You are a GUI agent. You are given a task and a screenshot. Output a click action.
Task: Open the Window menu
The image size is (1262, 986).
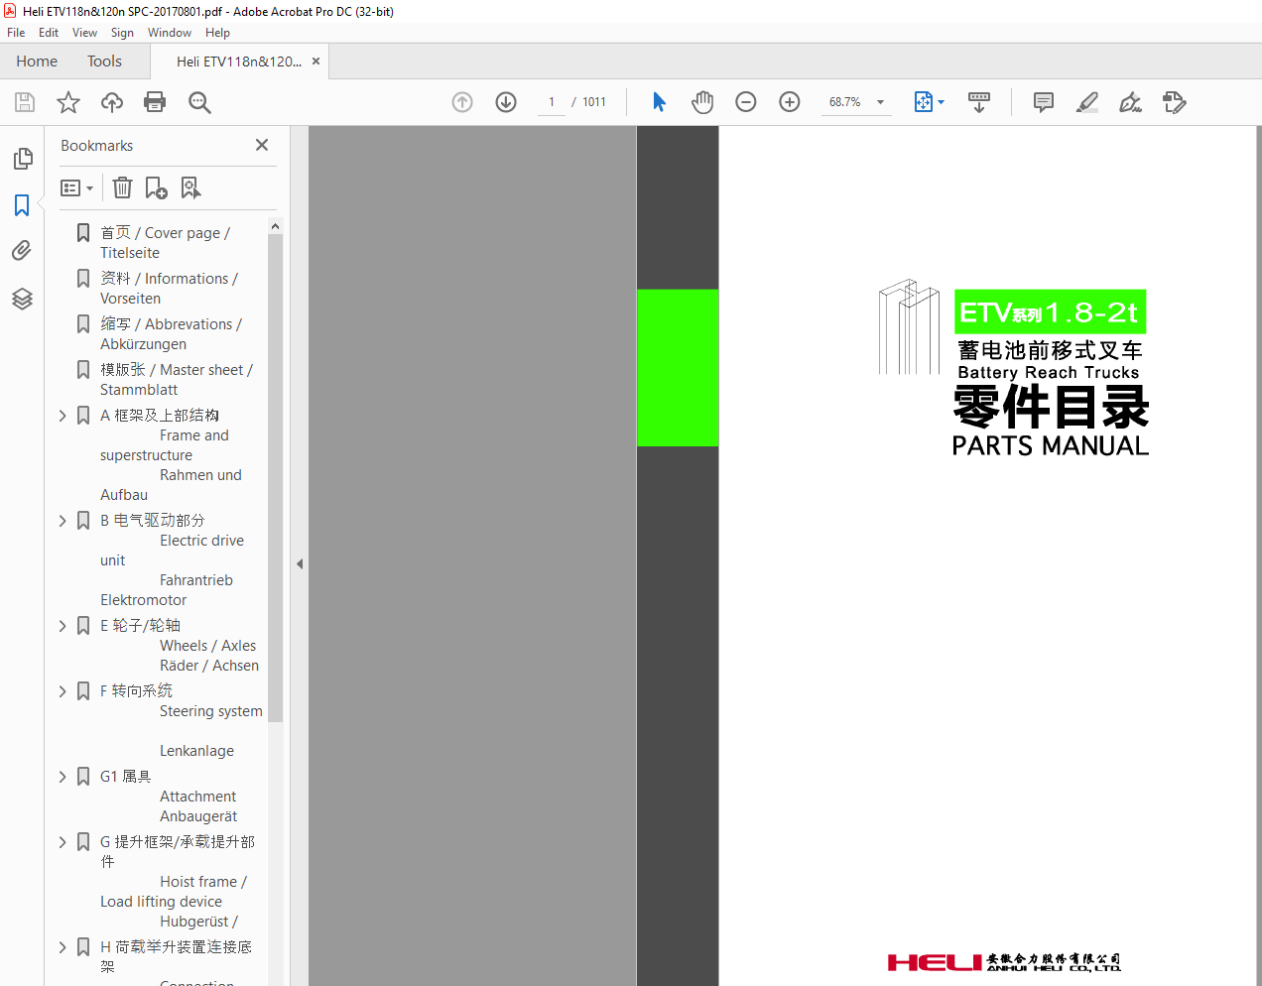pyautogui.click(x=170, y=33)
